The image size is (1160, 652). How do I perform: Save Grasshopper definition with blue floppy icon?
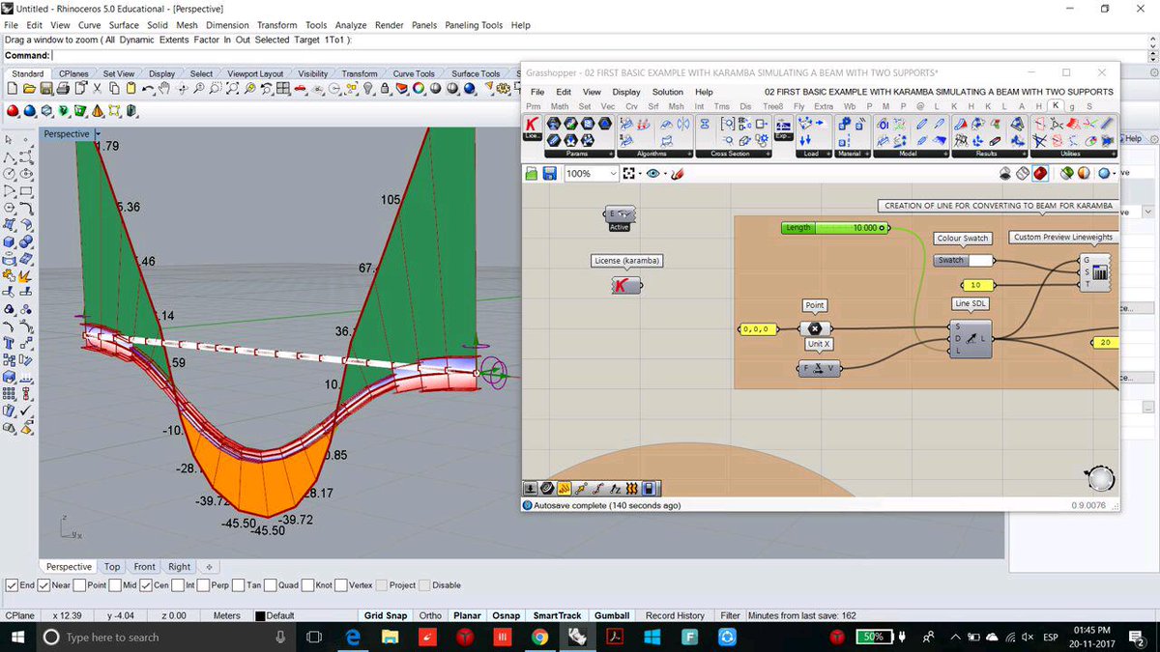coord(549,174)
